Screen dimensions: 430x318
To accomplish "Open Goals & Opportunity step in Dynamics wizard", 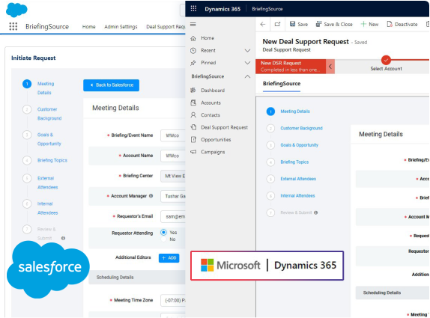I will tap(299, 145).
